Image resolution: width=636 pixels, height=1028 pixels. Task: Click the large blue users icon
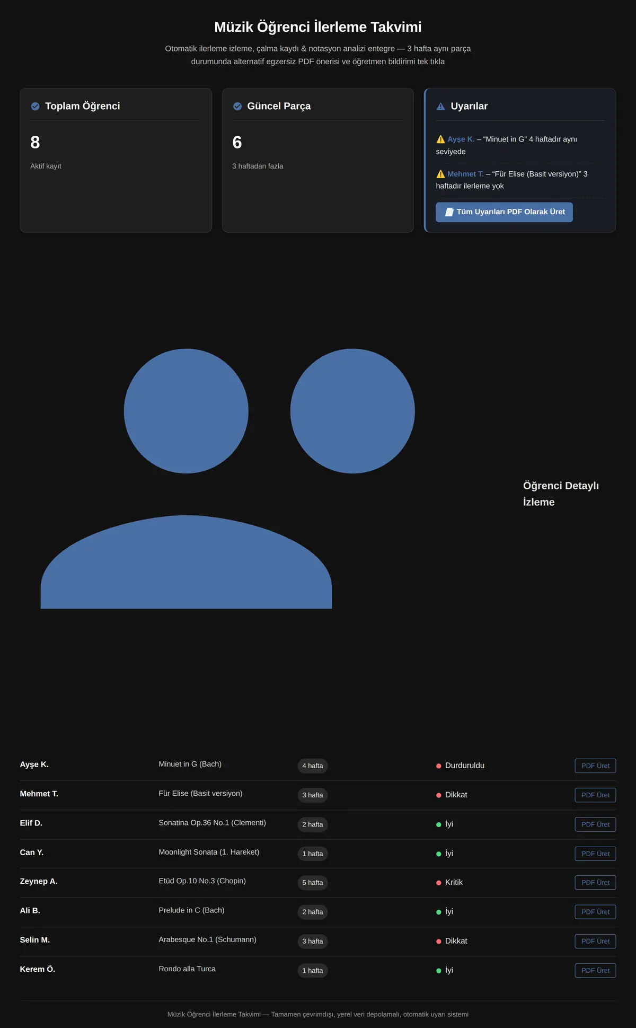228,479
